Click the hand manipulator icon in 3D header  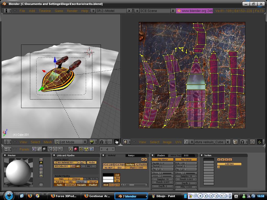coord(117,142)
